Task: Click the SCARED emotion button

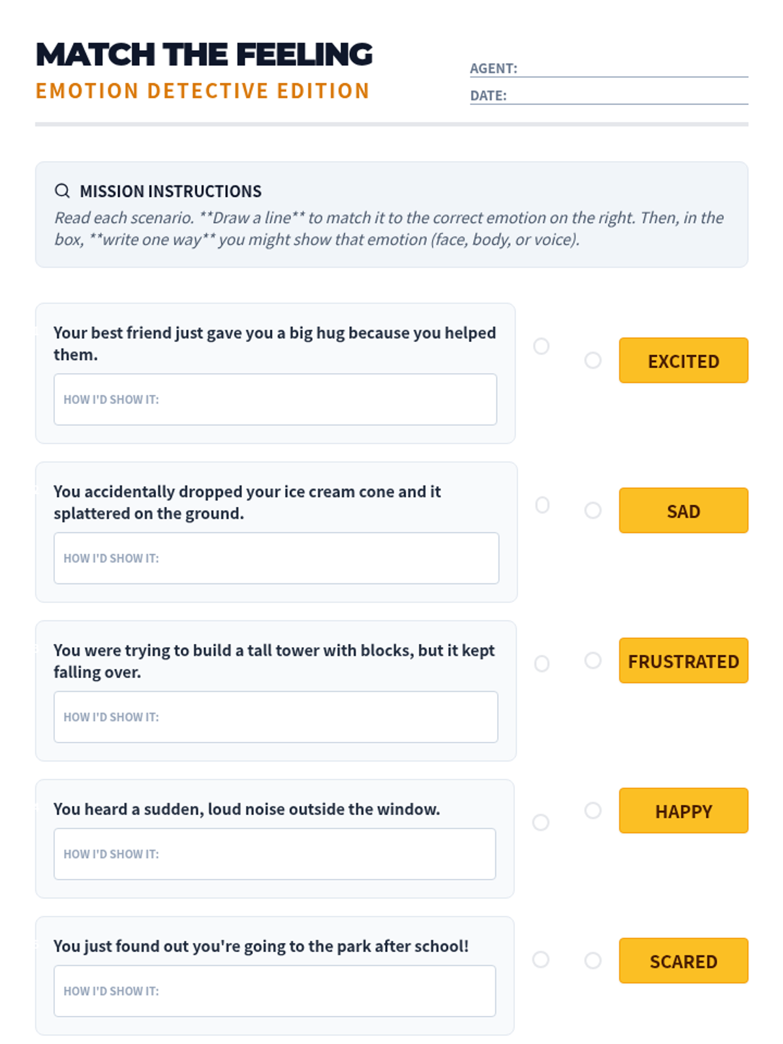Action: (x=683, y=960)
